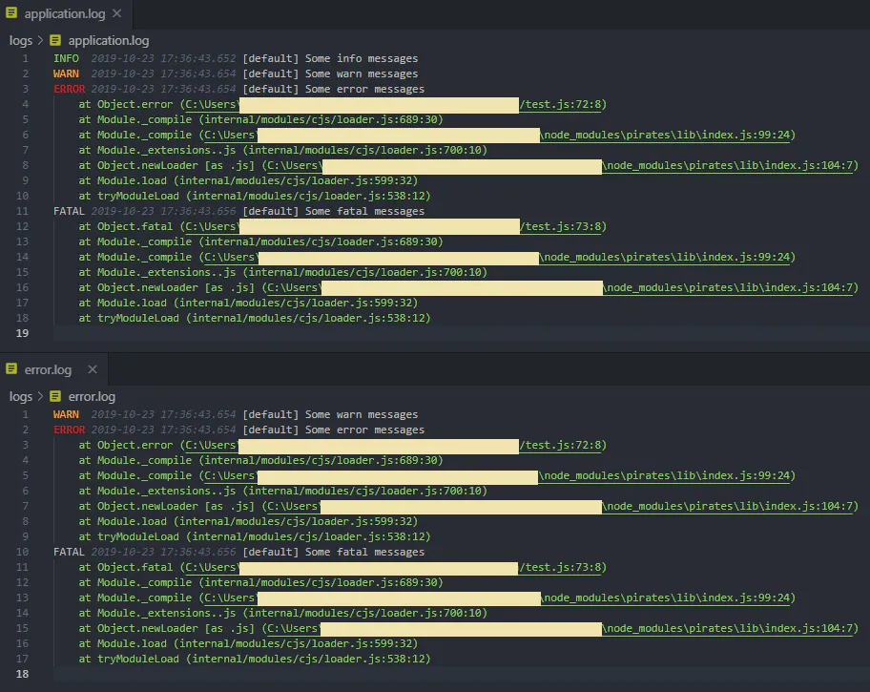Open index.js:99:24 link on error.log line 13
This screenshot has height=692, width=870.
pos(665,598)
